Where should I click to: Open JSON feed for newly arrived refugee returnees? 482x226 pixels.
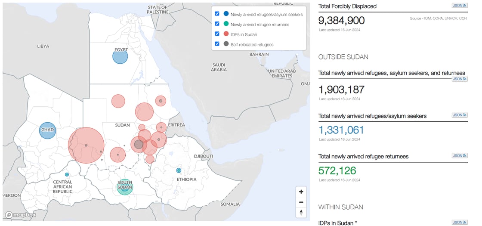(459, 156)
